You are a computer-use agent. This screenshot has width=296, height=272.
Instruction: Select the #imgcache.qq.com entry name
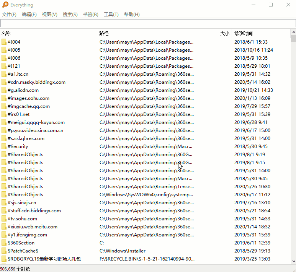tap(29, 106)
